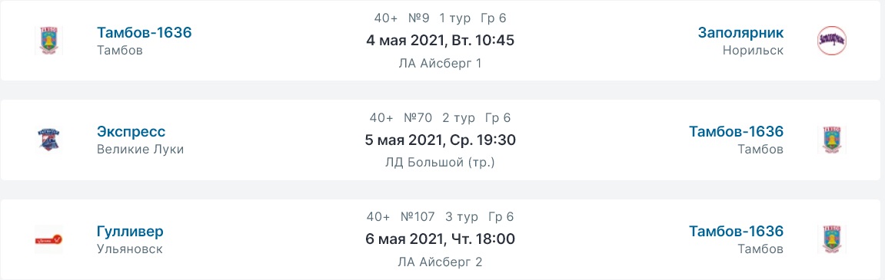
Task: Click venue ЛД Большой (тр.)
Action: (441, 163)
